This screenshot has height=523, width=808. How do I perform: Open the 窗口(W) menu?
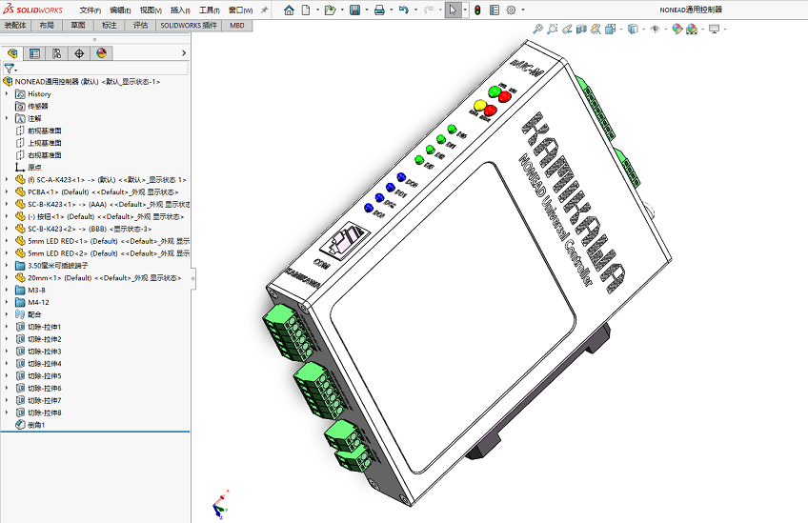click(x=241, y=10)
